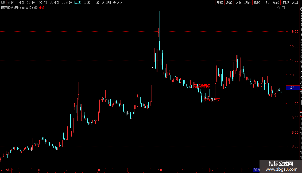302x173 pixels.
Task: Toggle the left panel layout icon
Action: click(3, 2)
